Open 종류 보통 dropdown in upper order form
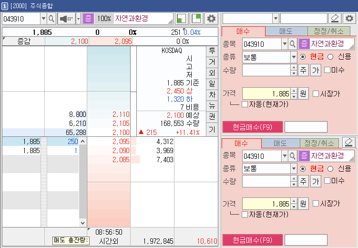This screenshot has width=358, height=248. coord(294,57)
